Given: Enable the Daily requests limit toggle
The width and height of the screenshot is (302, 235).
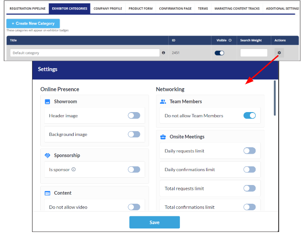Looking at the screenshot, I should click(250, 151).
